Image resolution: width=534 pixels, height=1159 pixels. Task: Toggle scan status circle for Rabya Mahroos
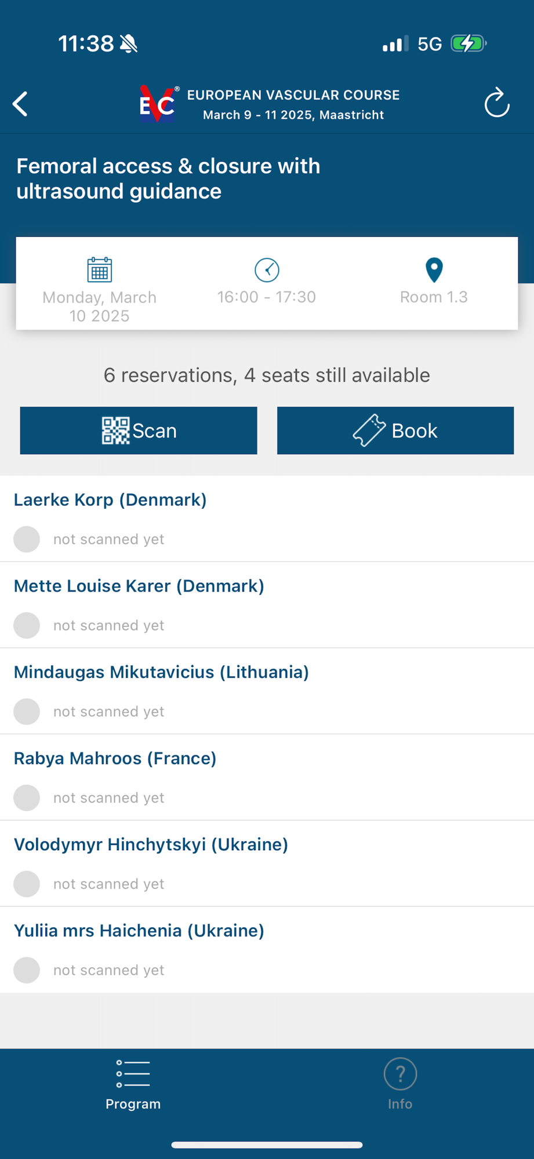(x=27, y=798)
